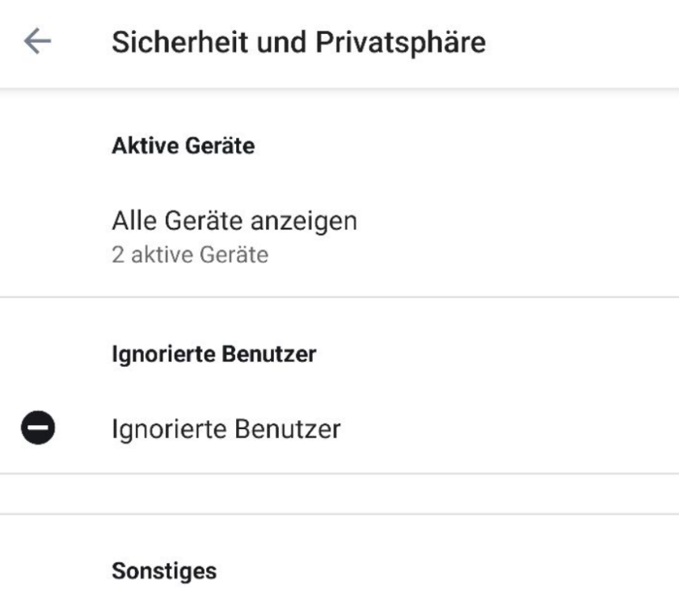Screen dimensions: 679x594
Task: Open Alle Geräte anzeigen
Action: [x=234, y=221]
